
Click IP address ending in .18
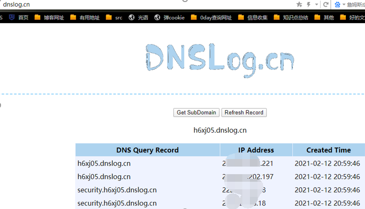(244, 203)
